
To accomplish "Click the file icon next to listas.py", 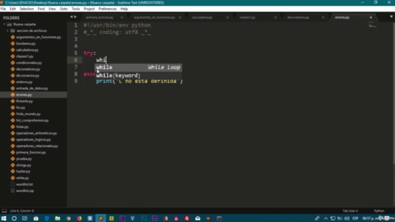I will (x=13, y=126).
